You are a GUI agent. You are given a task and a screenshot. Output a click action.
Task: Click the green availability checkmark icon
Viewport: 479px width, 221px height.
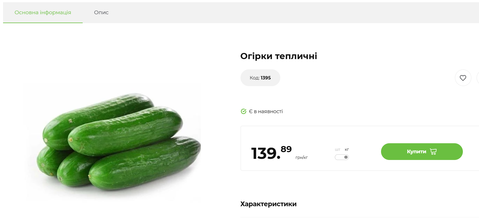(x=243, y=111)
